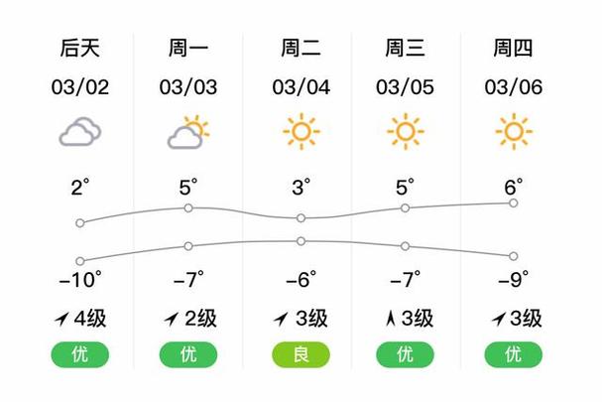602x402 pixels.
Task: Click the 2° high temperature point marker
Action: click(80, 222)
